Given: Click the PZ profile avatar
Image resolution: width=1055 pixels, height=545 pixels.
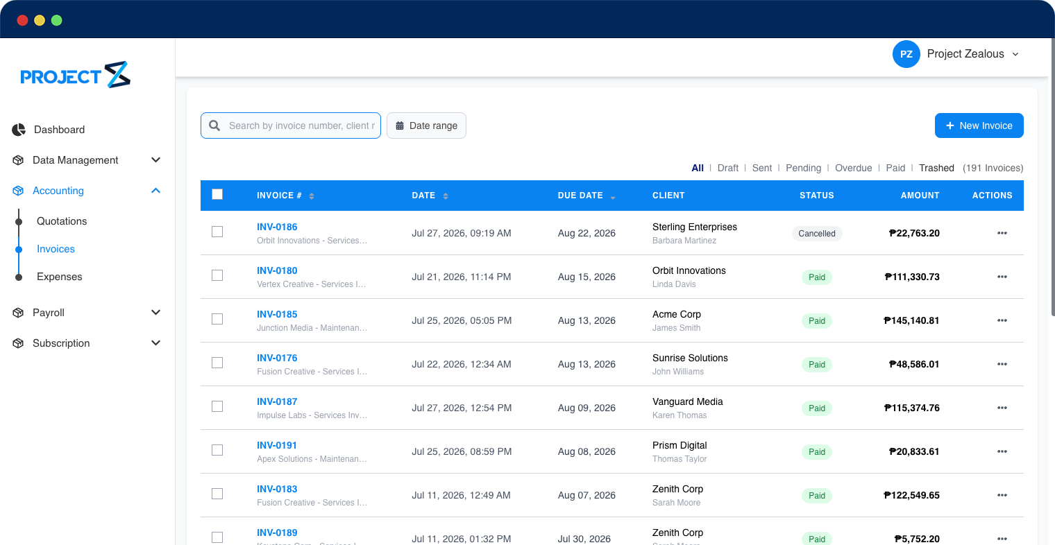Looking at the screenshot, I should [x=906, y=54].
